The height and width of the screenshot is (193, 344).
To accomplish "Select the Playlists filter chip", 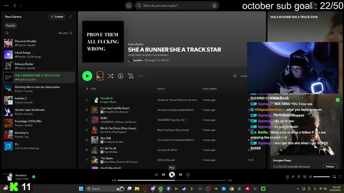I will [11, 25].
